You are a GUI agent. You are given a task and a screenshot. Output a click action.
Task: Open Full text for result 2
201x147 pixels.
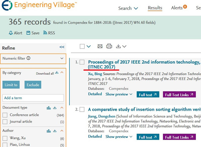tap(148, 137)
